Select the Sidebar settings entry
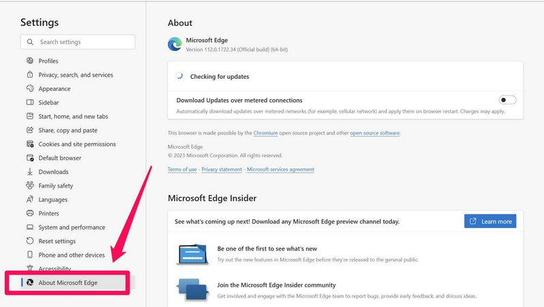Viewport: 544px width, 307px height. [x=48, y=103]
